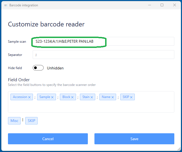
Task: Maximize the Barcode integration window
Action: point(162,5)
